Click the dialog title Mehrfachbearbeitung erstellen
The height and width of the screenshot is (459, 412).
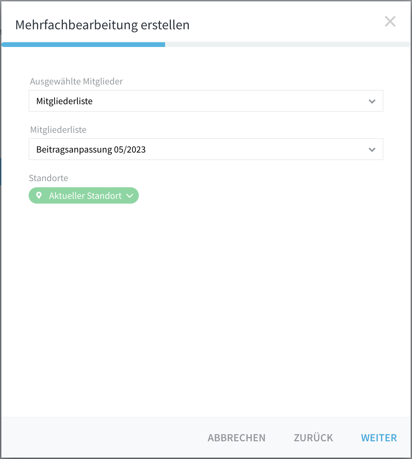tap(102, 25)
